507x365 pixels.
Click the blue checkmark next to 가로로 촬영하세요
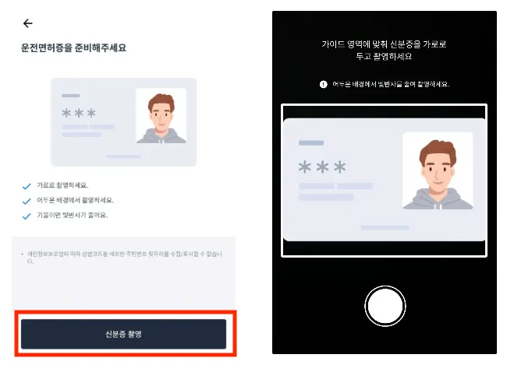(x=27, y=186)
